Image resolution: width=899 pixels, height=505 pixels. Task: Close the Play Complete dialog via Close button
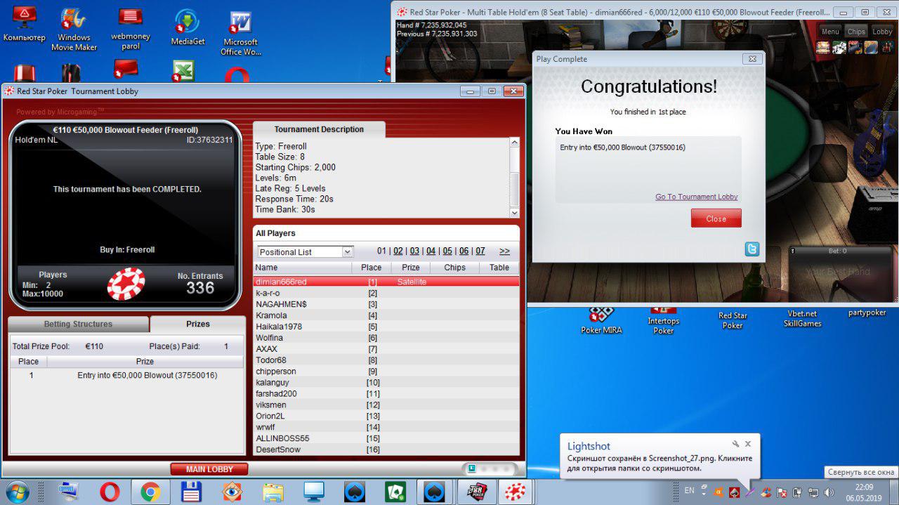click(x=716, y=218)
